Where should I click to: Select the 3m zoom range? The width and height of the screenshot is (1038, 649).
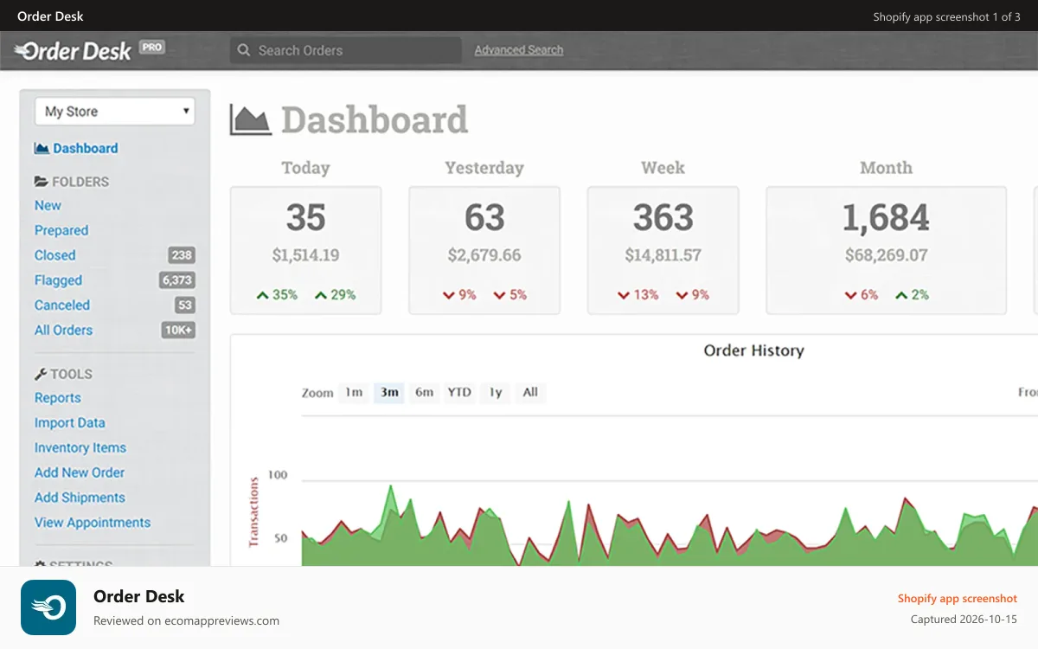point(389,392)
